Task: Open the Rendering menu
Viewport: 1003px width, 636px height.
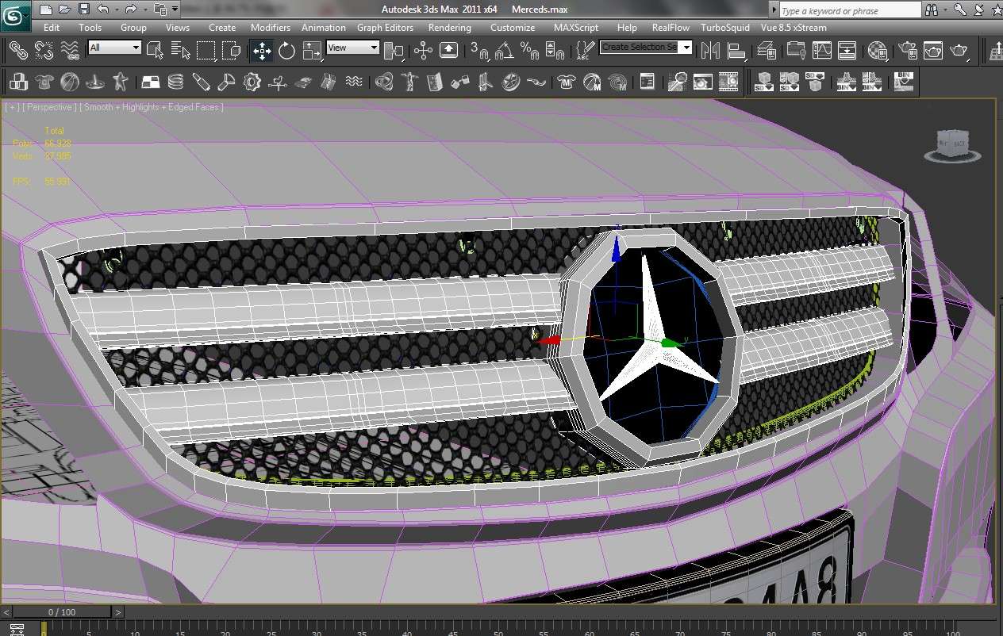Action: coord(450,27)
